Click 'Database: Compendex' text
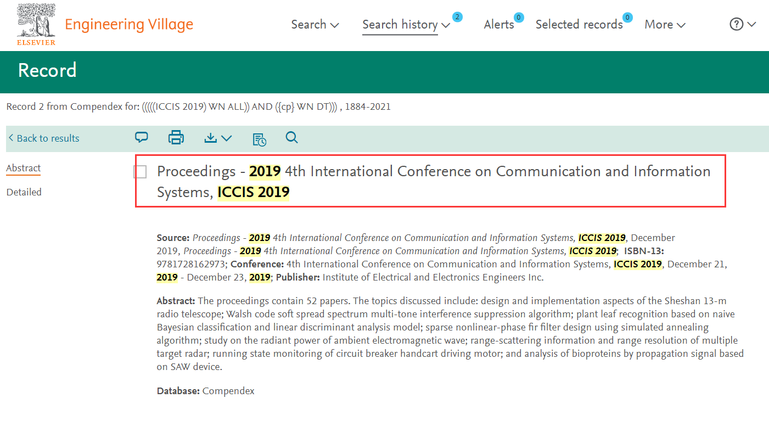This screenshot has width=769, height=426. point(206,391)
